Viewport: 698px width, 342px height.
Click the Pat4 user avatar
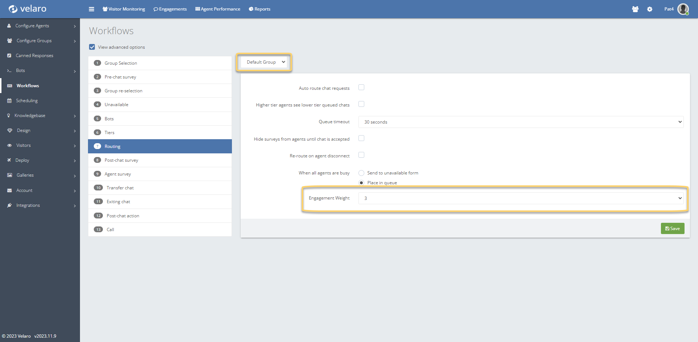pos(683,9)
